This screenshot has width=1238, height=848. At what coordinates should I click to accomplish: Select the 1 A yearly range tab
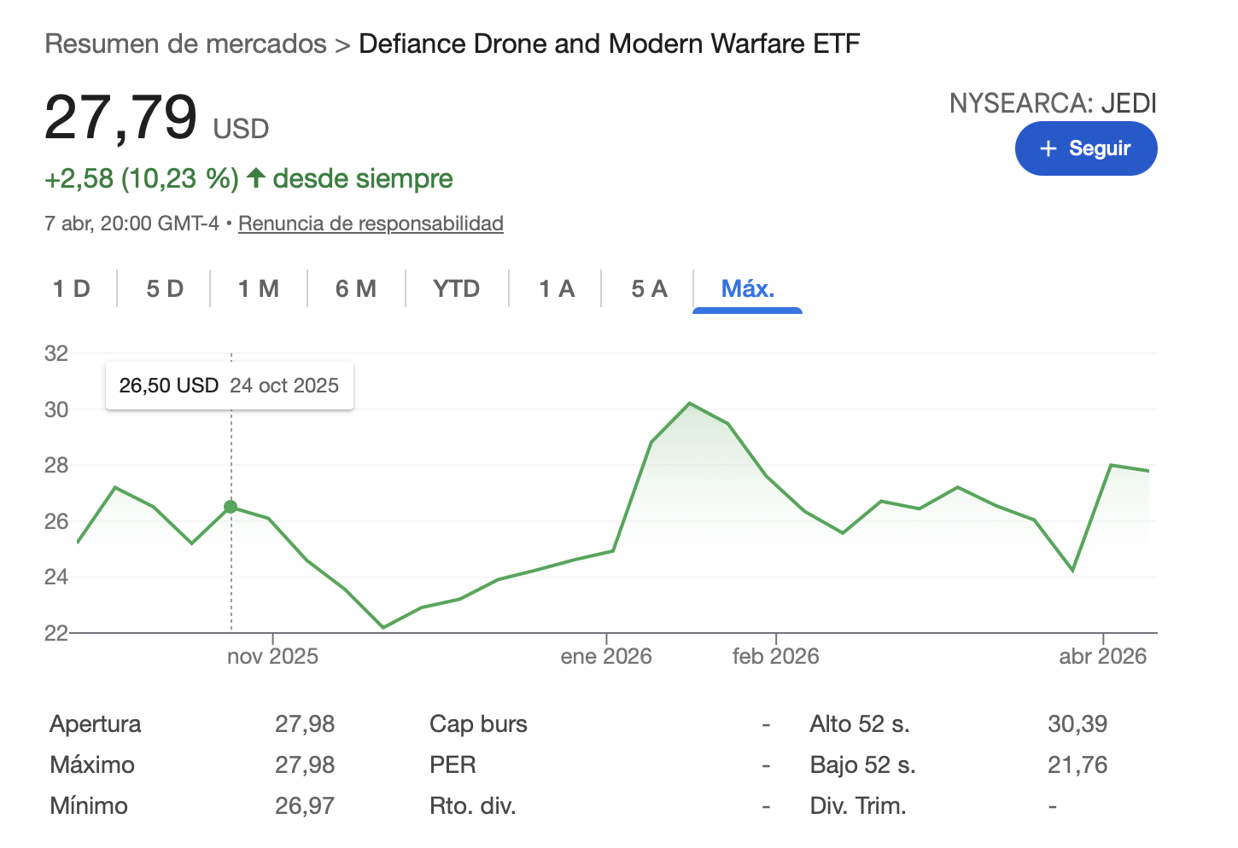(x=557, y=288)
